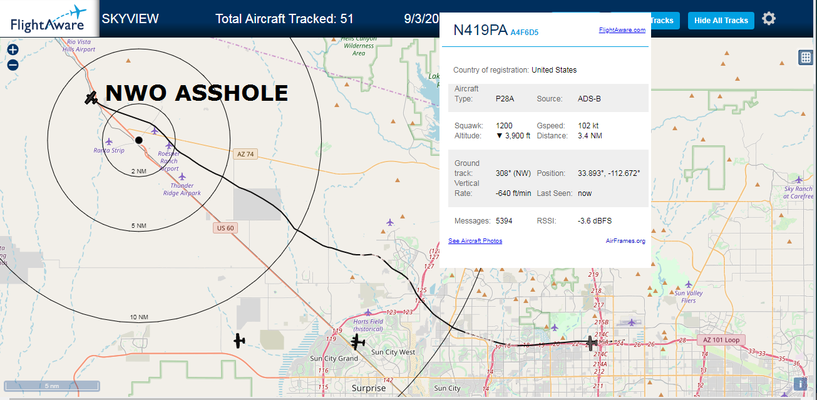The width and height of the screenshot is (817, 400).
Task: Click the aircraft type P28A
Action: coord(505,99)
